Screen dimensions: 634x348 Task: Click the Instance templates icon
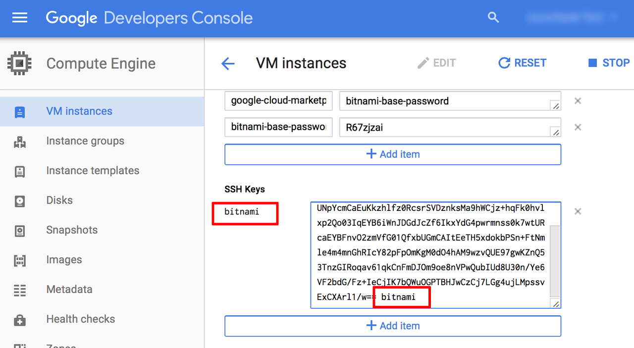click(20, 171)
